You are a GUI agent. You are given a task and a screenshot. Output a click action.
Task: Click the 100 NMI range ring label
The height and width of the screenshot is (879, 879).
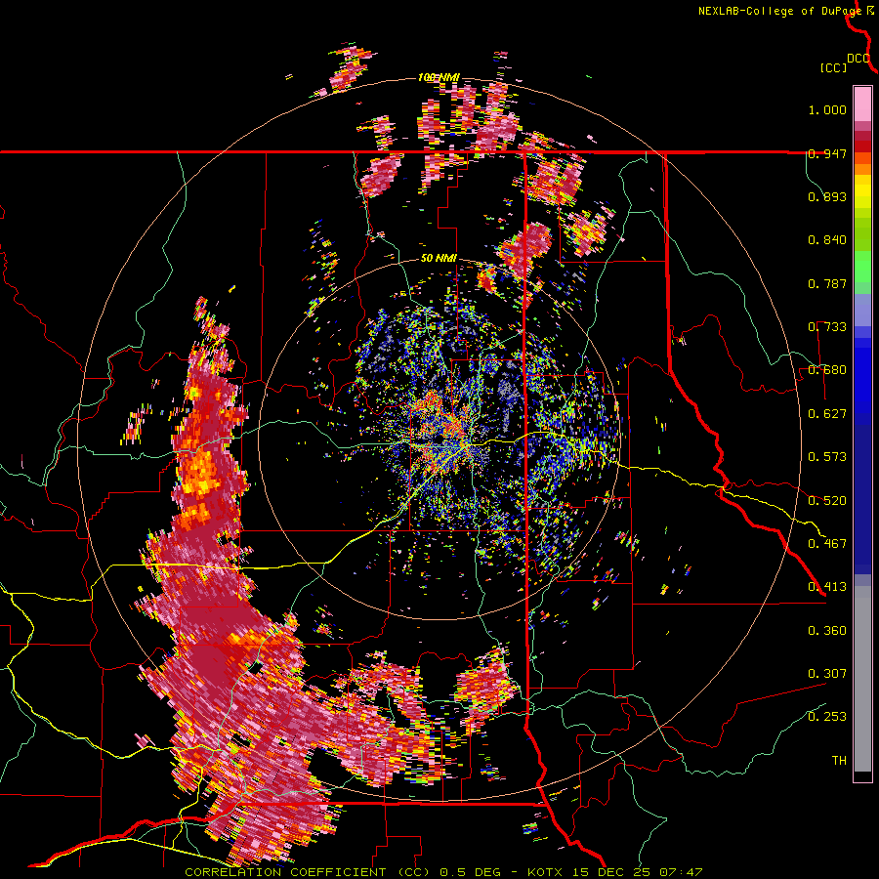[x=439, y=77]
